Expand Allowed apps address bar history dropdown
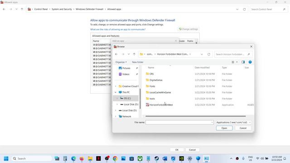This screenshot has height=163, width=290. [237, 9]
